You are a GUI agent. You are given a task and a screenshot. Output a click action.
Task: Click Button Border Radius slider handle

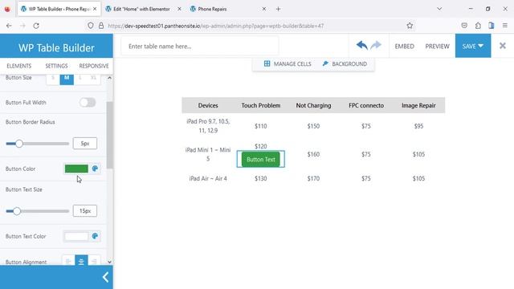tap(19, 144)
